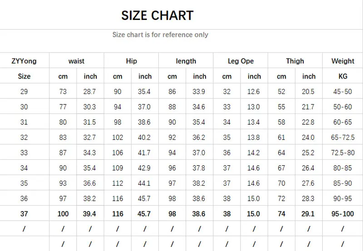The height and width of the screenshot is (251, 363).
Task: Click the 'Size chart is for reference only' note
Action: pos(160,34)
